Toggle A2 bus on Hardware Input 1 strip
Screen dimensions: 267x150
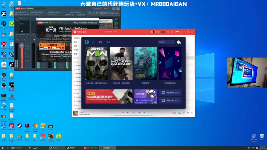click(x=27, y=47)
